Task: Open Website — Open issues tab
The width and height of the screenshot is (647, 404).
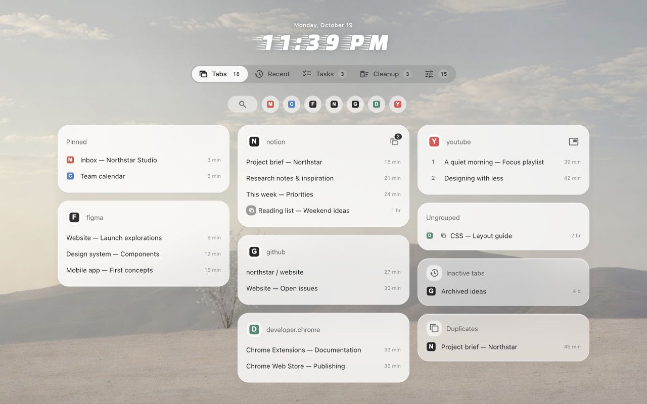Action: click(x=323, y=288)
